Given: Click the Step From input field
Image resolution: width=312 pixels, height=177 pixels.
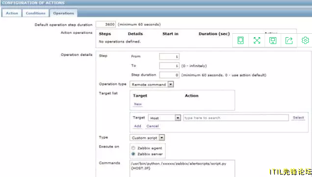Looking at the screenshot, I should (x=169, y=57).
